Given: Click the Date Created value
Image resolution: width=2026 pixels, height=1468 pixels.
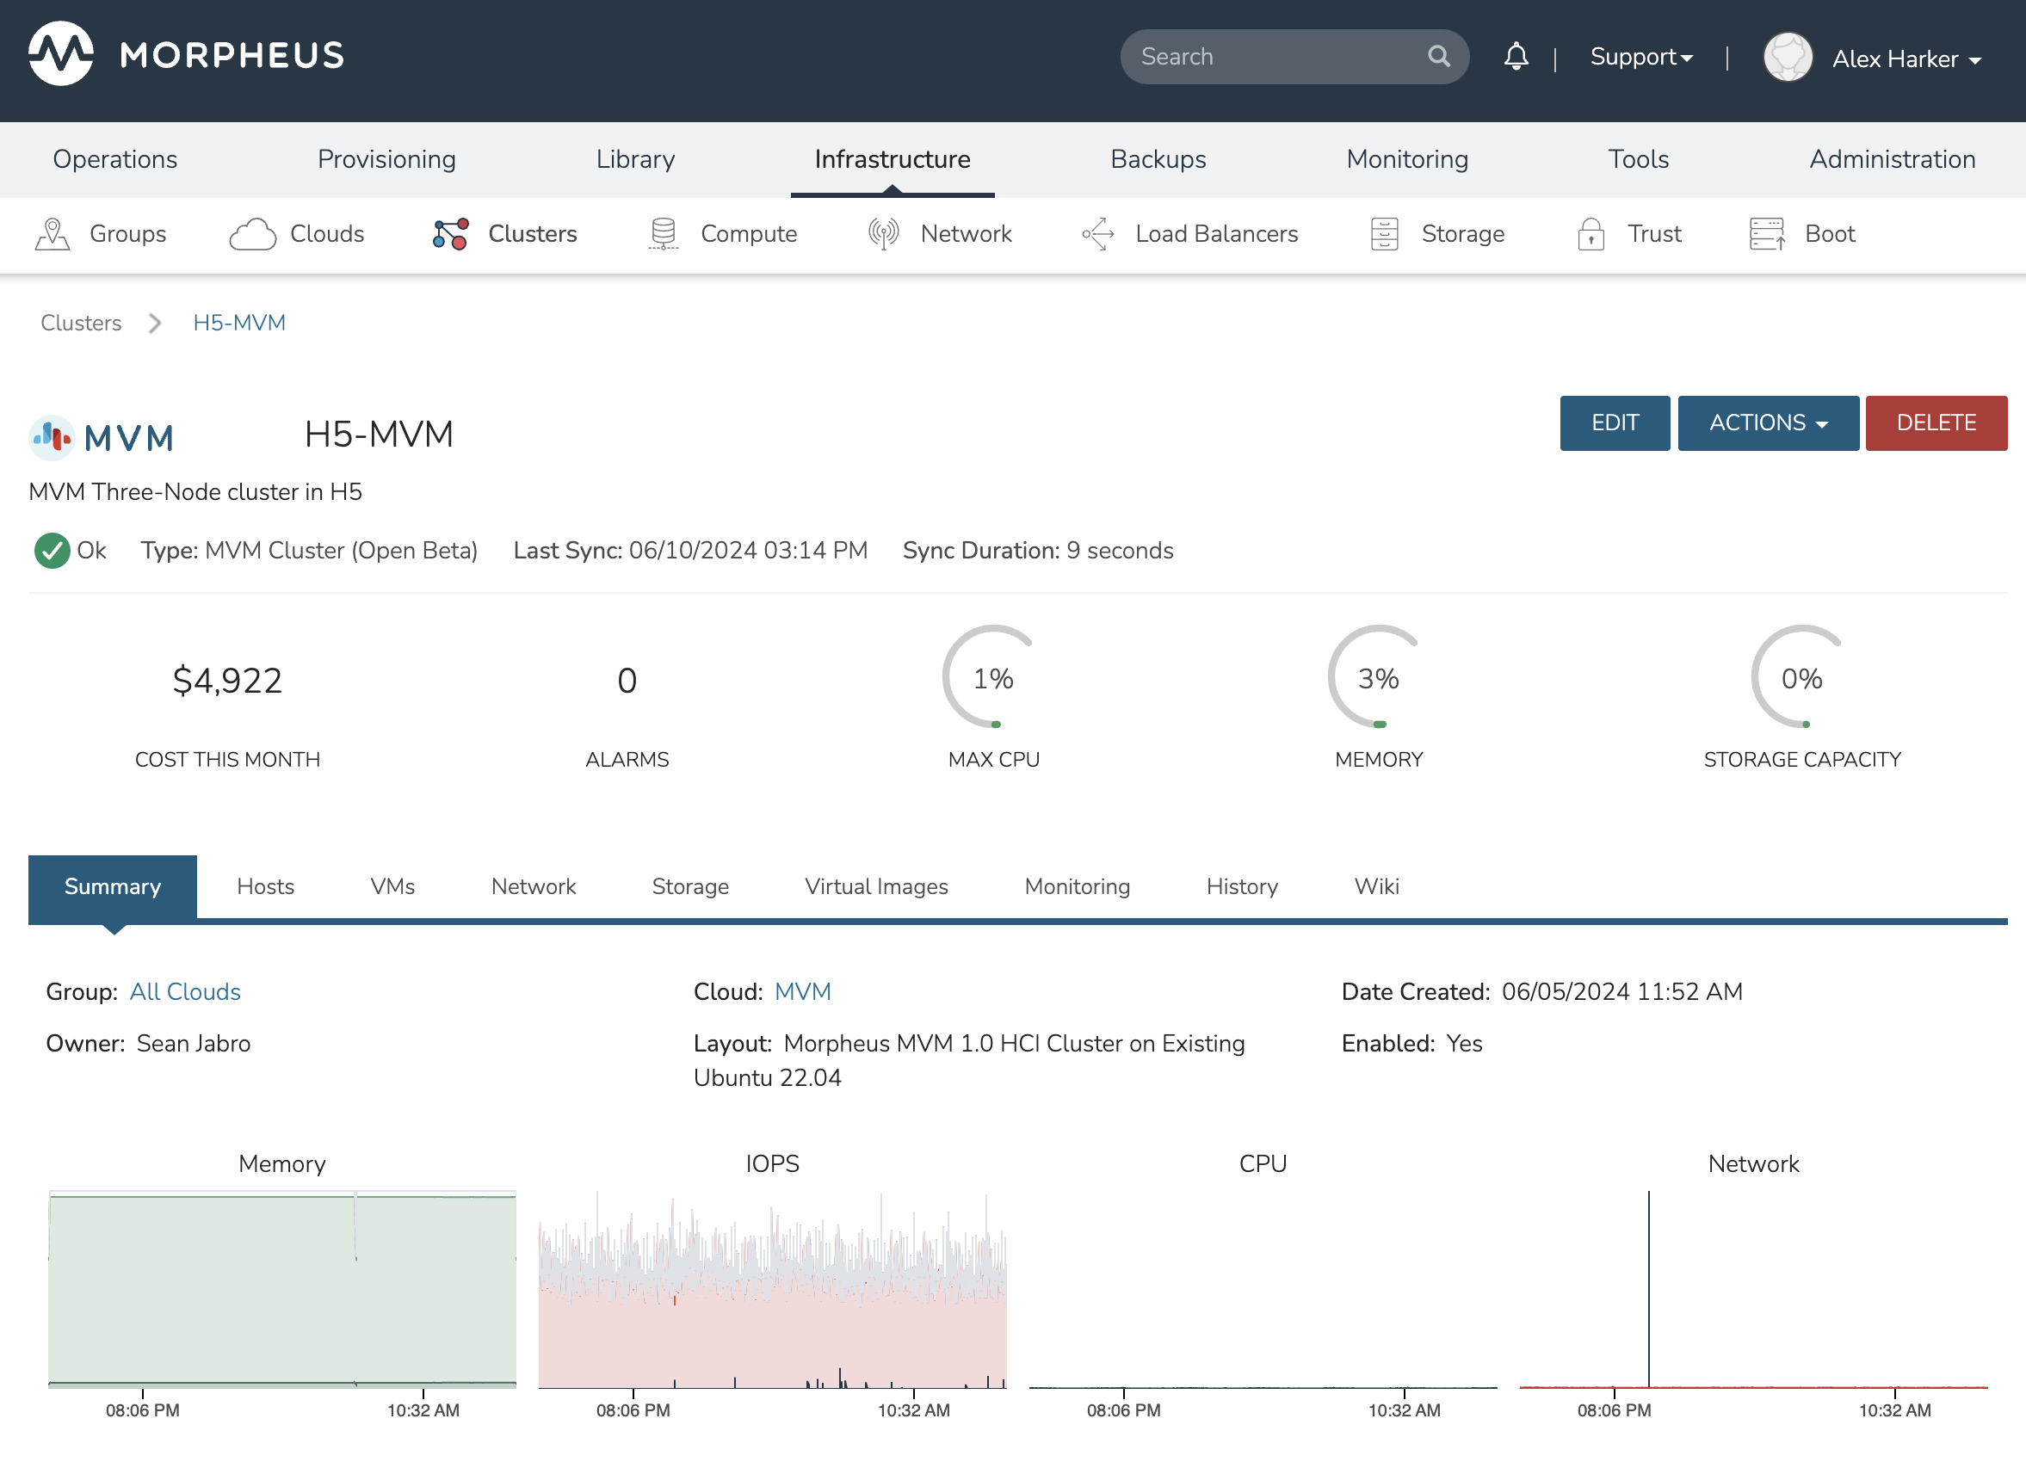Looking at the screenshot, I should pos(1621,991).
